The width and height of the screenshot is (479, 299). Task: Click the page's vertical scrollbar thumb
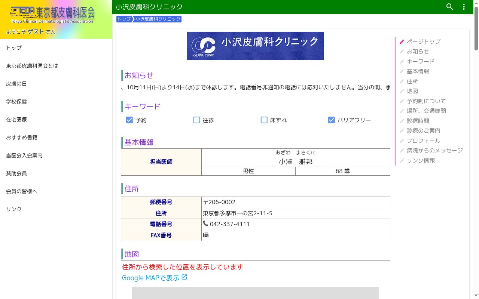(x=476, y=28)
